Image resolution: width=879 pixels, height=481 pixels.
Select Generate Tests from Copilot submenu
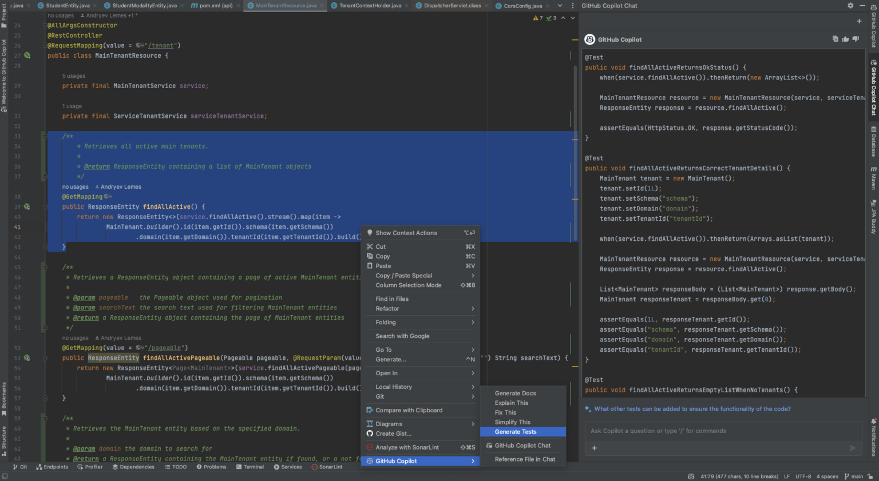point(523,432)
